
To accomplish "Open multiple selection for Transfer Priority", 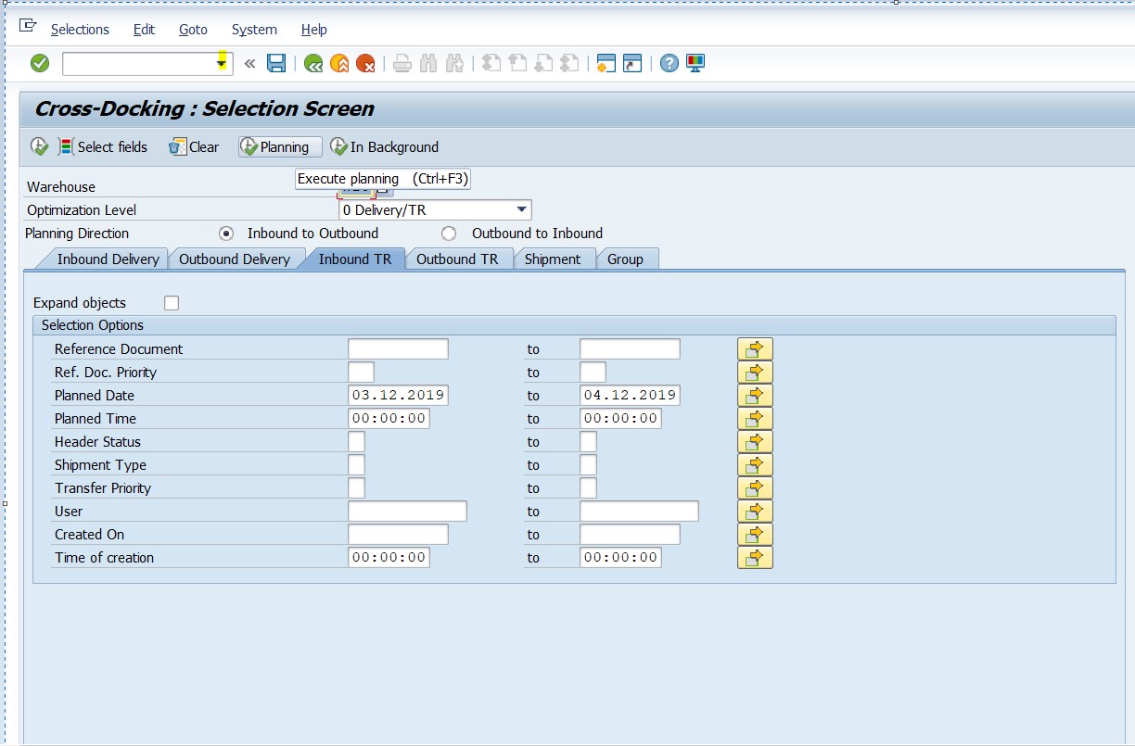I will (x=755, y=488).
